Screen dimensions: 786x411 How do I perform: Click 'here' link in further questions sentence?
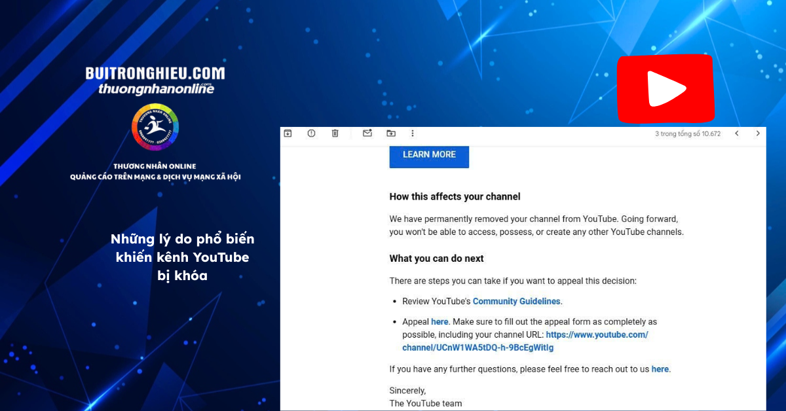(x=660, y=369)
